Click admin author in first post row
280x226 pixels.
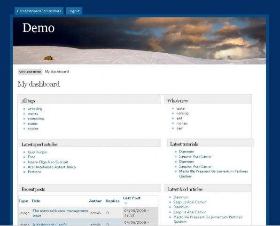click(x=95, y=213)
